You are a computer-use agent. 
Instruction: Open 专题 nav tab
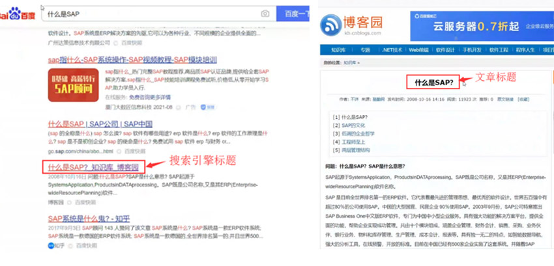(366, 49)
